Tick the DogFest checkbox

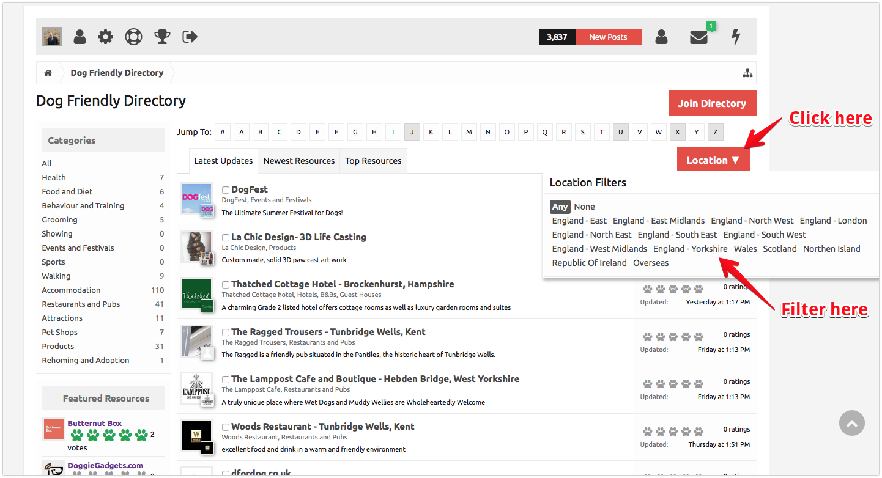click(226, 190)
